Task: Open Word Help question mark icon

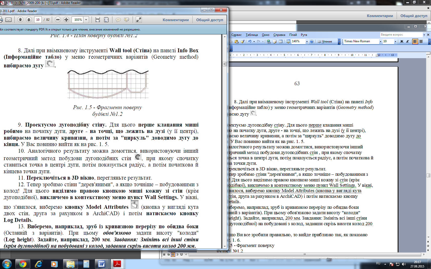Action: (312, 42)
